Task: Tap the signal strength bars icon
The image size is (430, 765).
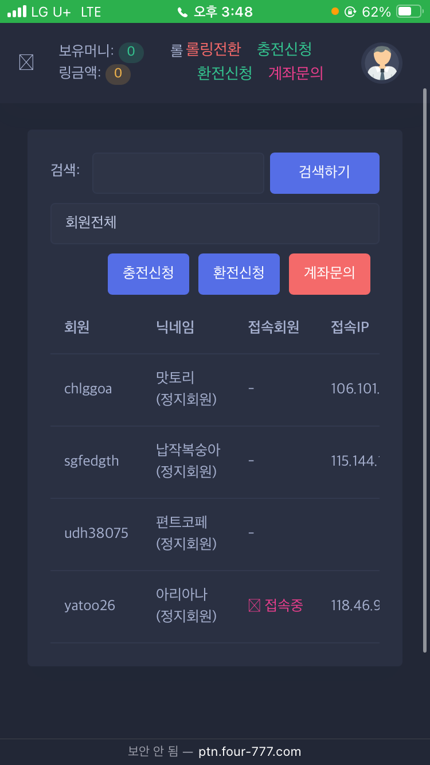Action: coord(17,11)
